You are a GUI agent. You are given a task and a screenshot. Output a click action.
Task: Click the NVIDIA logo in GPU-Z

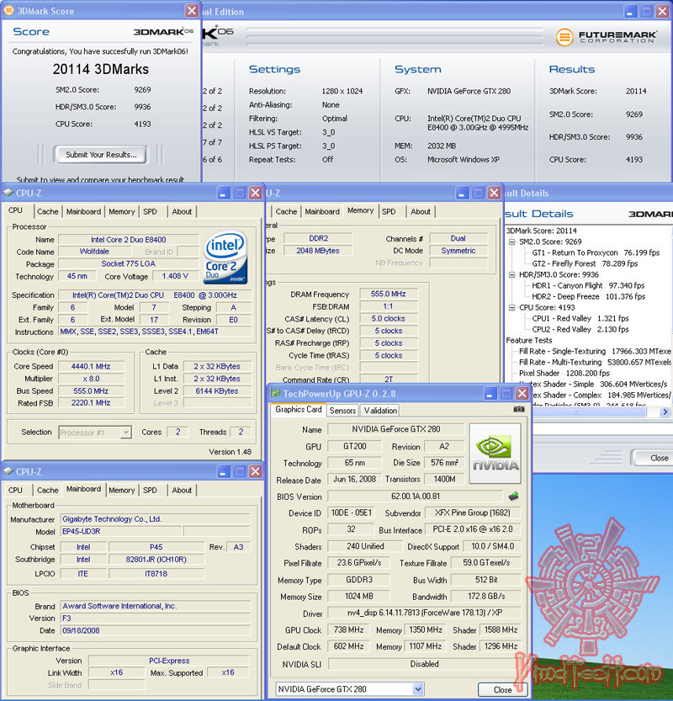point(495,454)
